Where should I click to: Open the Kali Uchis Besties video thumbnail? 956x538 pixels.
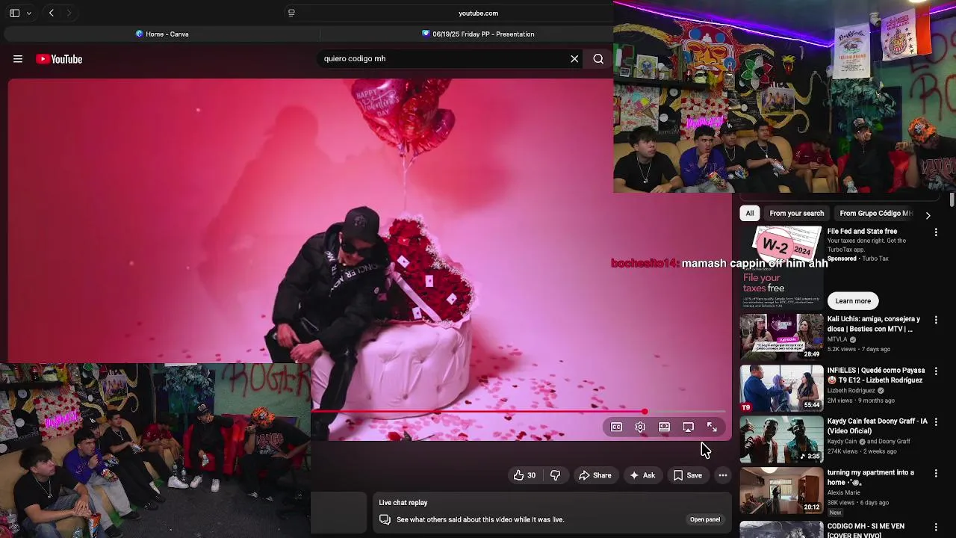click(x=781, y=336)
